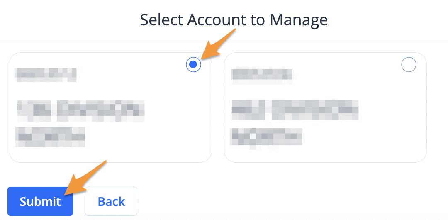Click the blurred middle line in left card

point(80,111)
